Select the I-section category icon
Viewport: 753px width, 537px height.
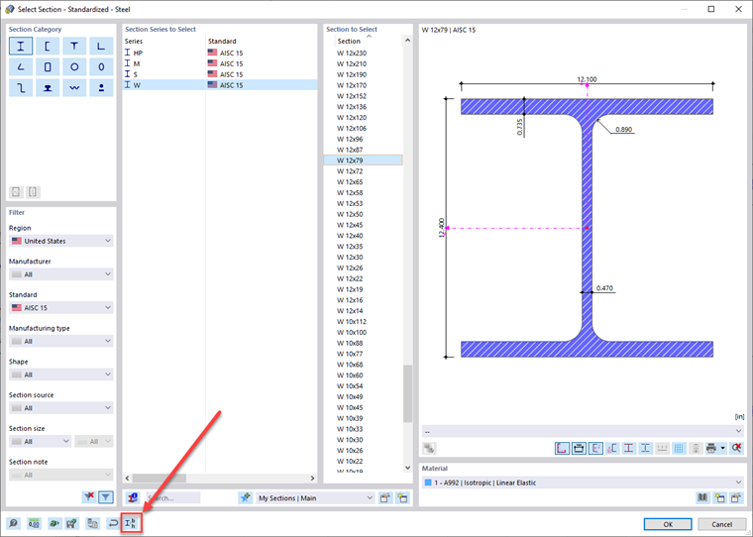coord(21,47)
